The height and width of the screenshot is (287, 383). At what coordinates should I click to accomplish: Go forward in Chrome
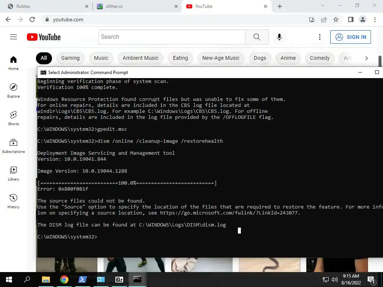pyautogui.click(x=20, y=19)
